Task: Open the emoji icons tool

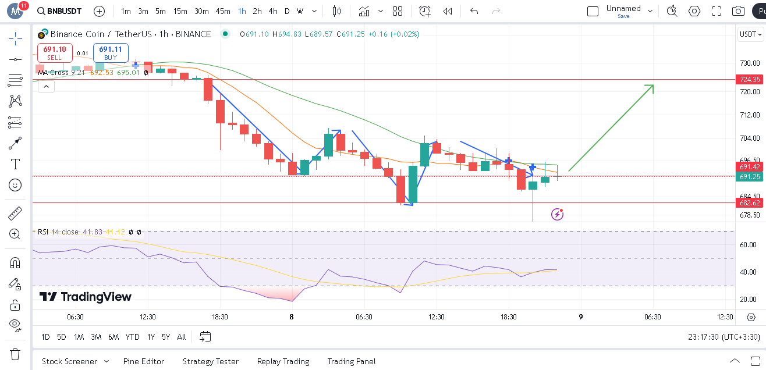Action: [x=15, y=185]
